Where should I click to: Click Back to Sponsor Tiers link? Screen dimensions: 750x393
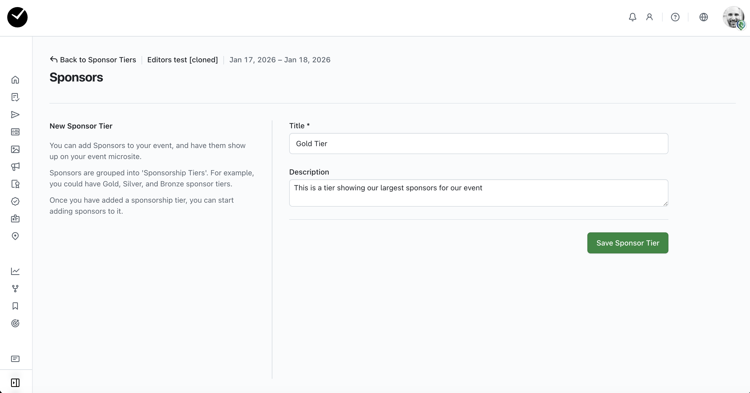(x=93, y=60)
